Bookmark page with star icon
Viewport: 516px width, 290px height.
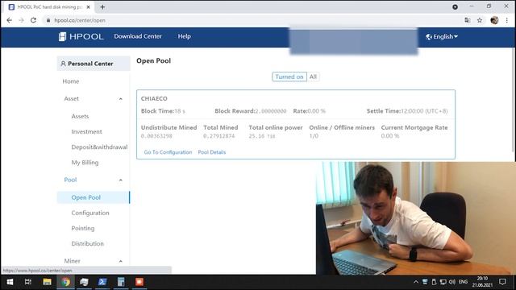480,20
